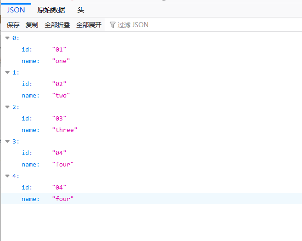Viewport: 302px width, 241px height.
Task: Collapse array item 4
Action: point(7,176)
